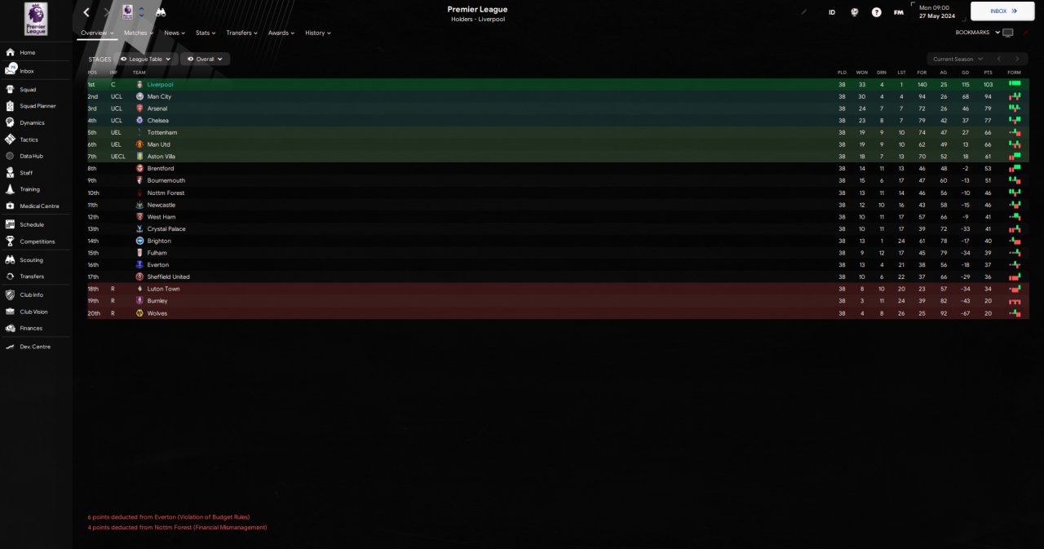Open the Overall view dropdown
The height and width of the screenshot is (549, 1044).
(x=205, y=59)
